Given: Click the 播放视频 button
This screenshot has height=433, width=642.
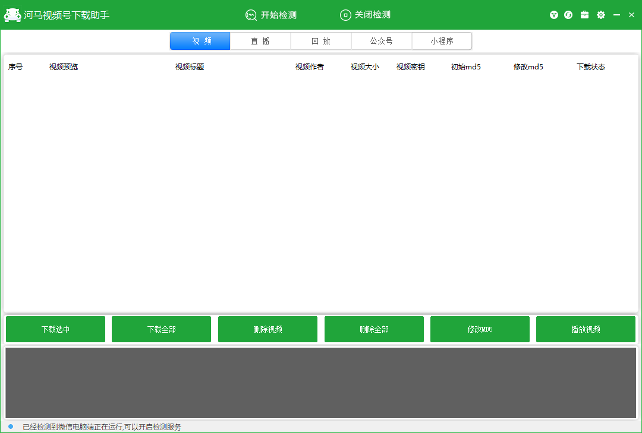Looking at the screenshot, I should coord(586,329).
